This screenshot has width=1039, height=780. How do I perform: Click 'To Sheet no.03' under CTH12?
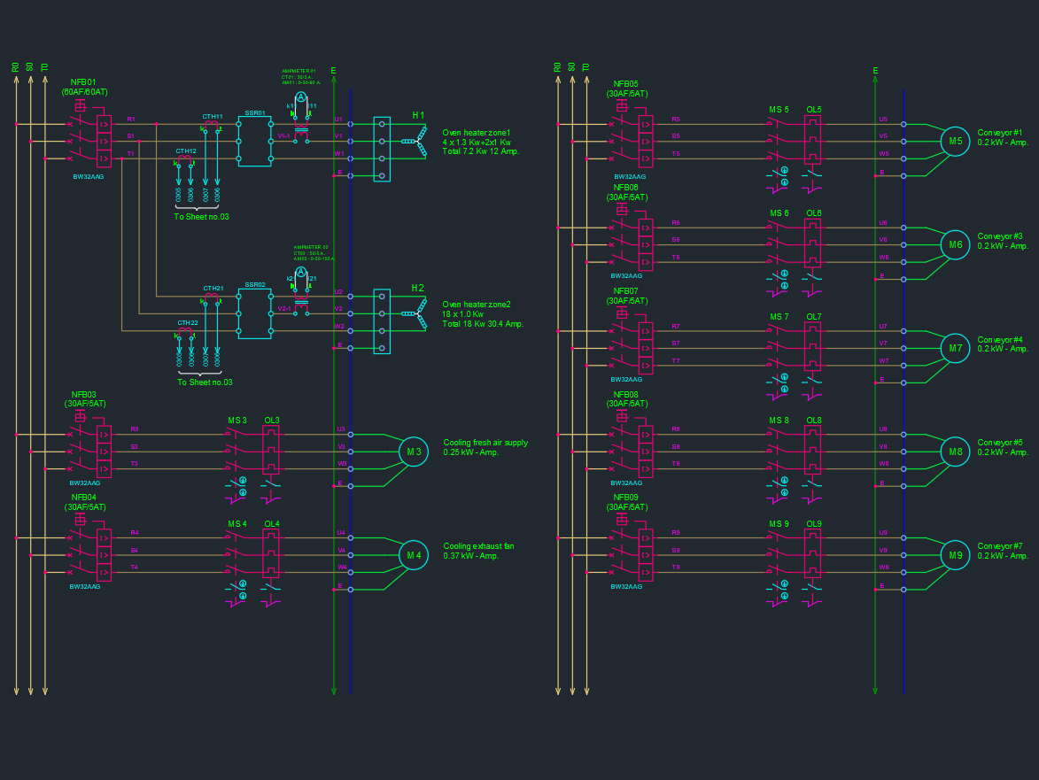coord(201,217)
